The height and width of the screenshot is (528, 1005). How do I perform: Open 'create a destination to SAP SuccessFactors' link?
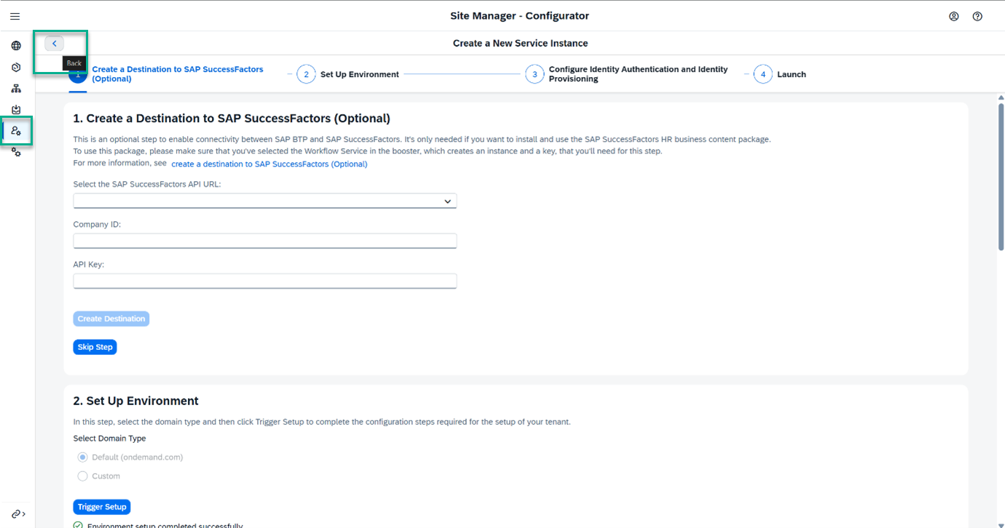269,164
